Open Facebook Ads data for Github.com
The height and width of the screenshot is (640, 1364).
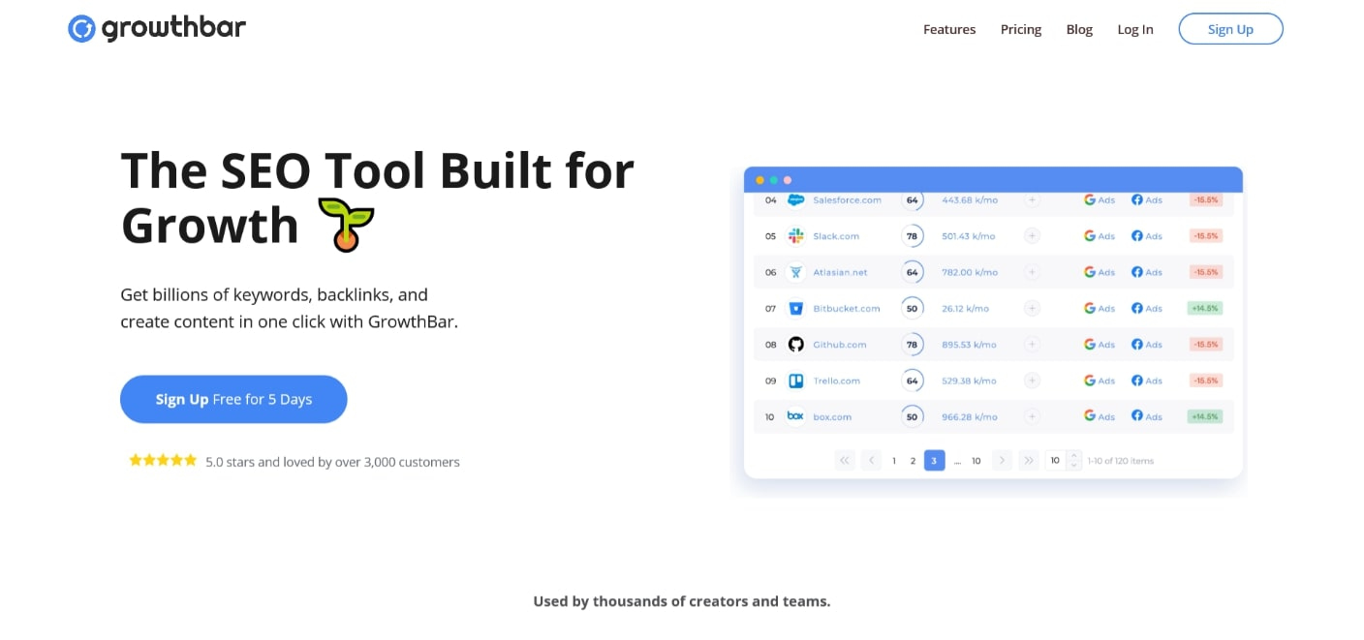pyautogui.click(x=1146, y=344)
